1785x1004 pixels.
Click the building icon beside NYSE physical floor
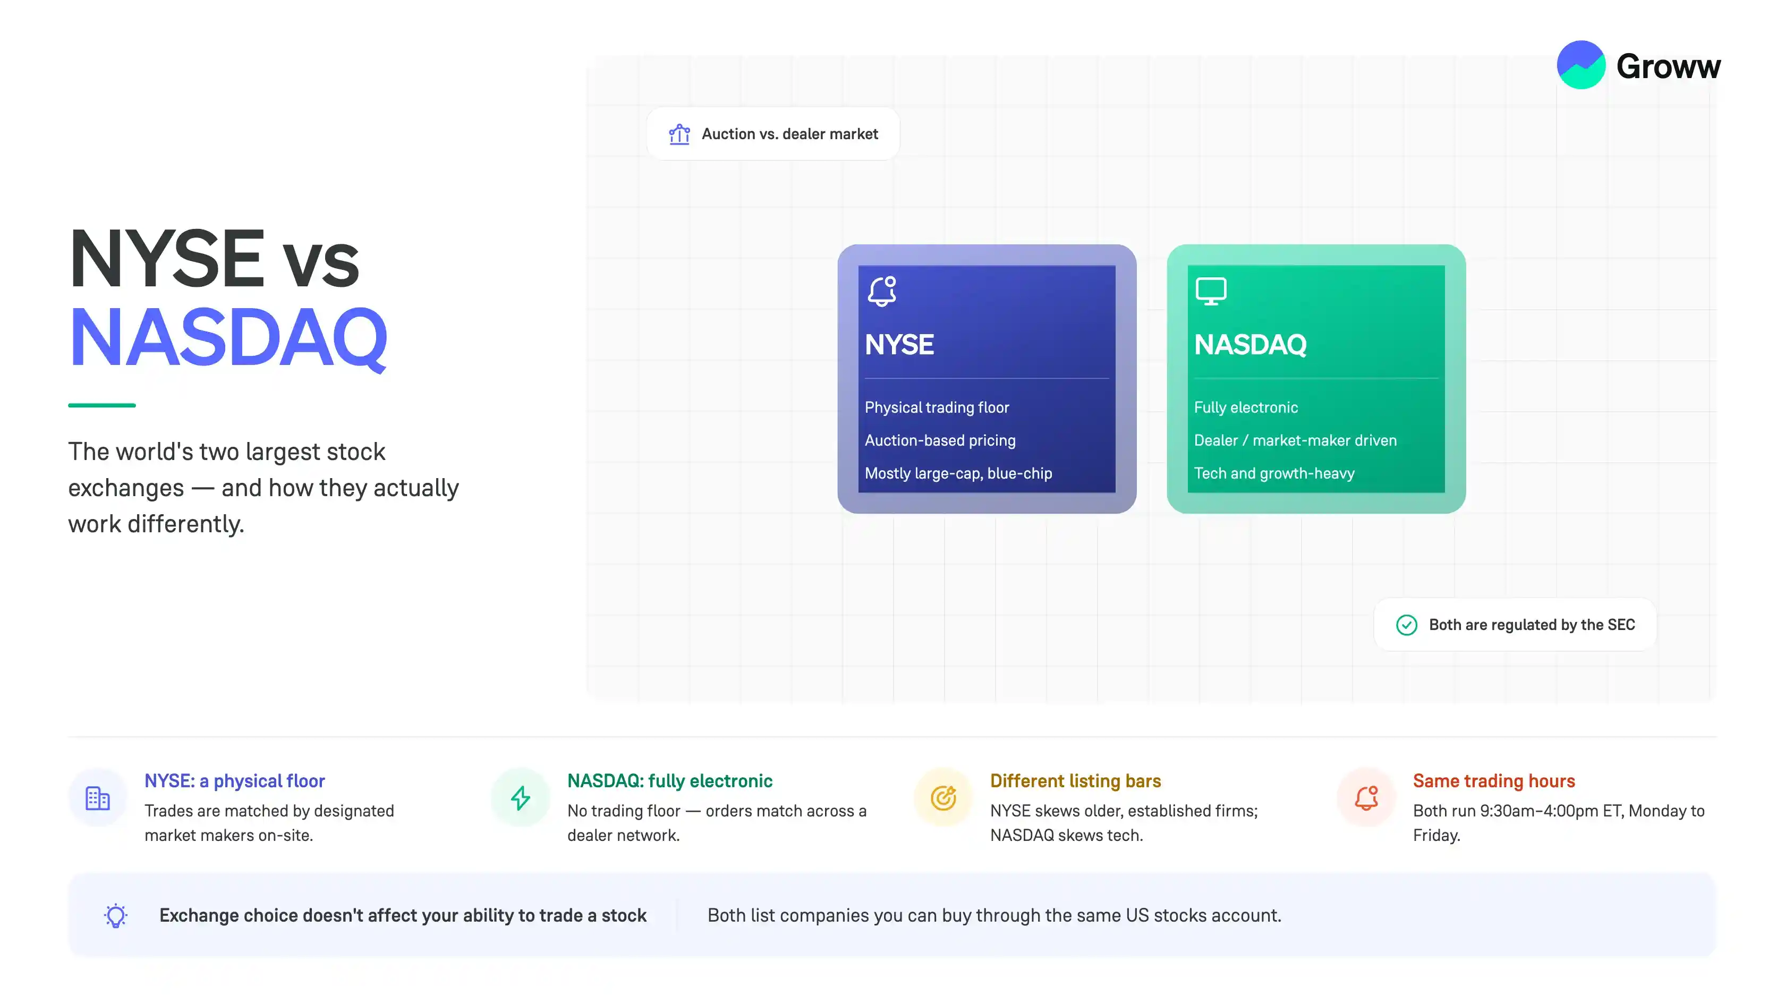[98, 797]
